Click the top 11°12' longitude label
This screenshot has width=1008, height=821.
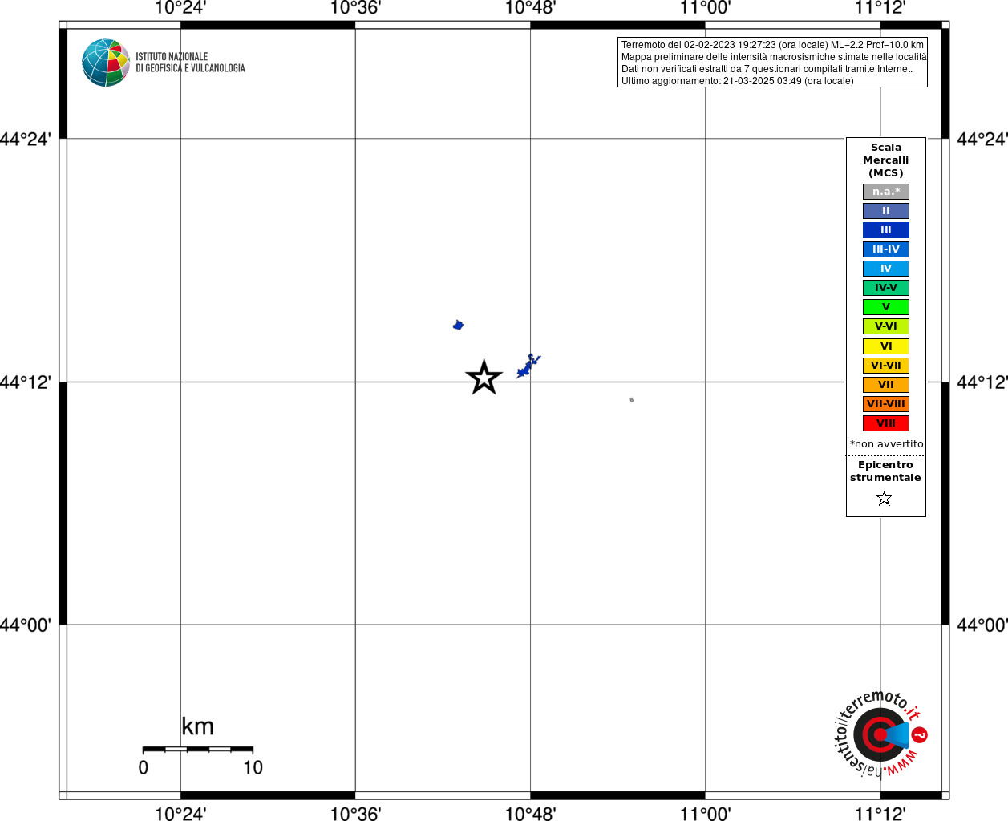point(880,8)
